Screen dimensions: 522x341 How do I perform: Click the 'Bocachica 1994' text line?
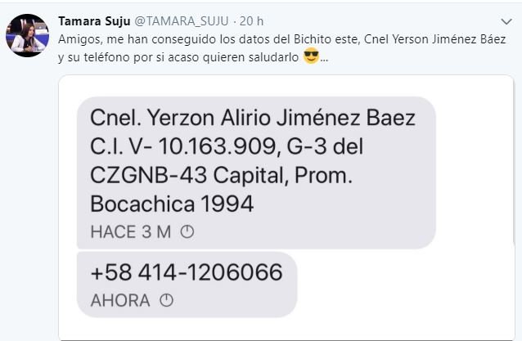pos(172,204)
